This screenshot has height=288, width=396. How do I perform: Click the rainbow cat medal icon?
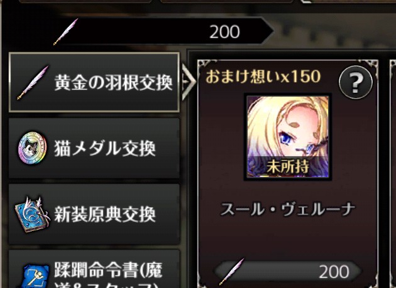pos(33,148)
